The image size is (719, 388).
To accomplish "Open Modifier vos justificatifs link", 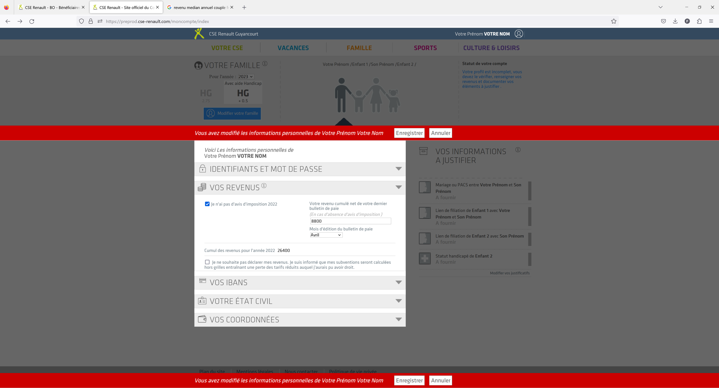I will tap(509, 273).
